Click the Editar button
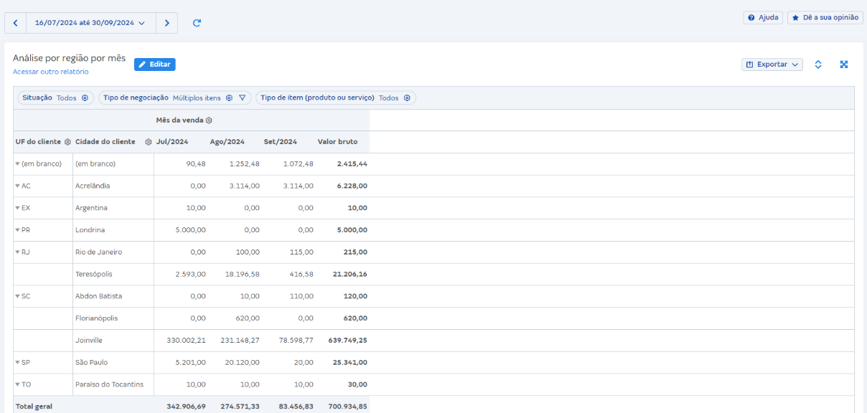The image size is (867, 413). [x=154, y=65]
